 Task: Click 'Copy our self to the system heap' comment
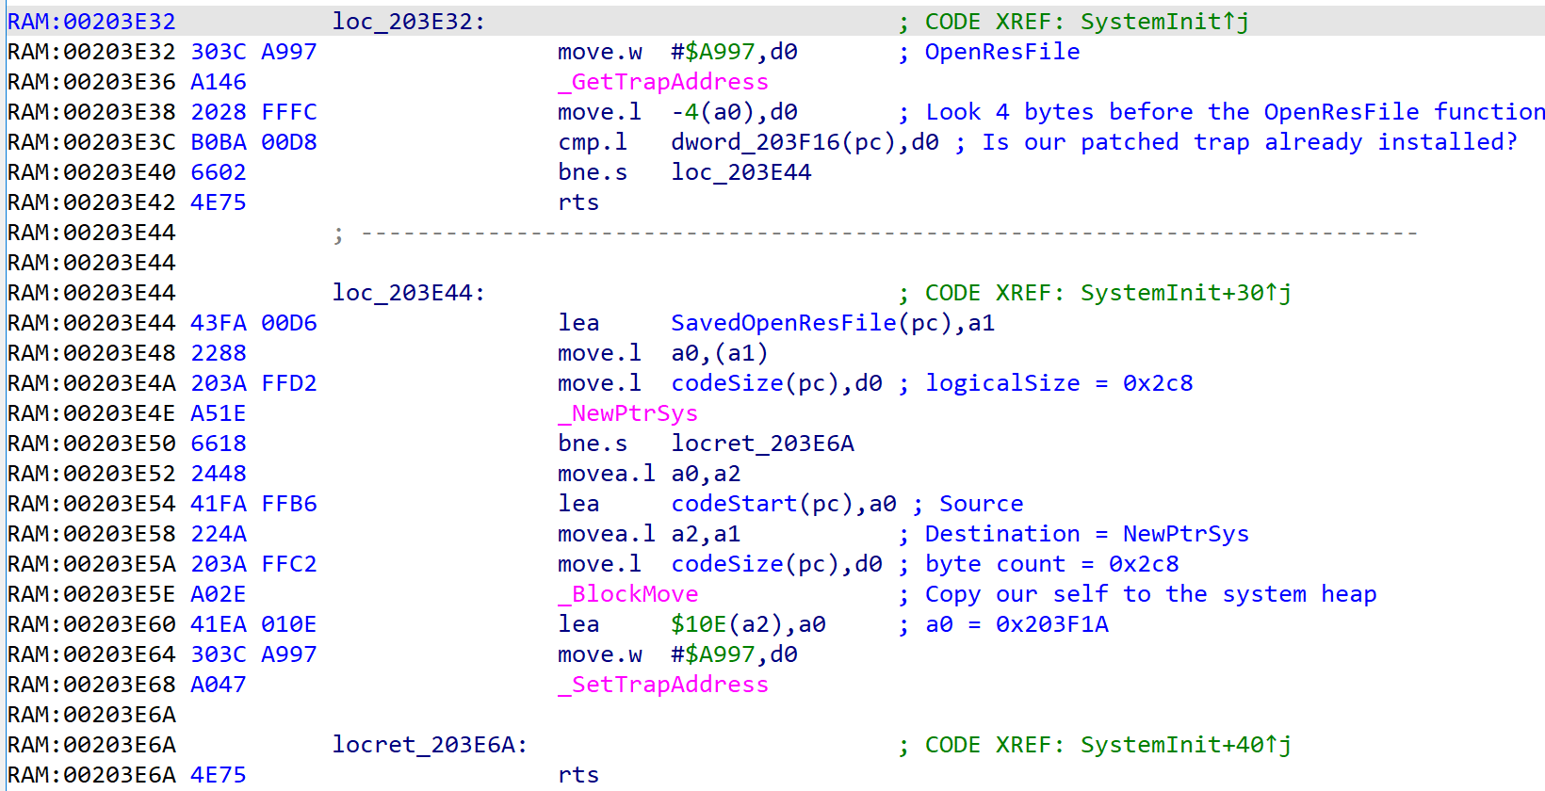coord(1151,594)
